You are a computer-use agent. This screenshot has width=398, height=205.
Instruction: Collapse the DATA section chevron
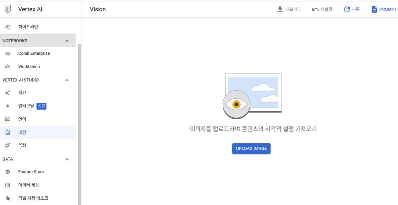[67, 159]
